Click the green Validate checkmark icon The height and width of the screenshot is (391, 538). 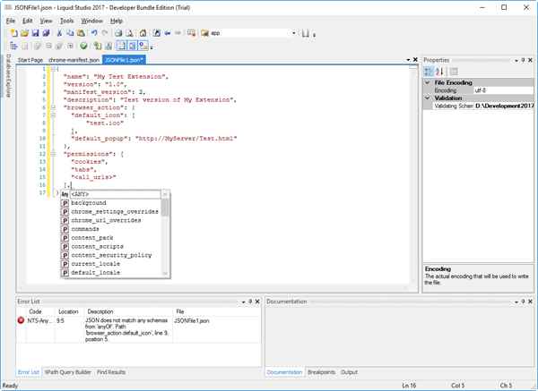(x=83, y=46)
